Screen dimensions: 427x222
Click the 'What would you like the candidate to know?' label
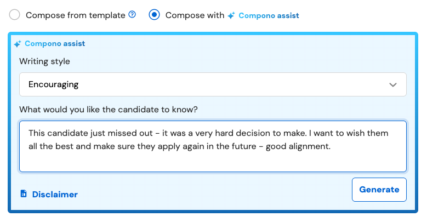coord(109,110)
